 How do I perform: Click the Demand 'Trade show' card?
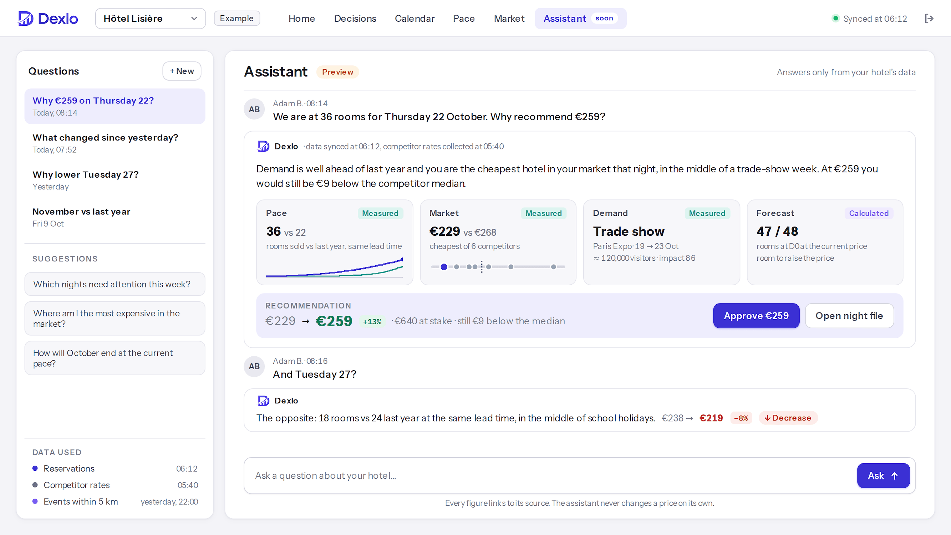pyautogui.click(x=662, y=242)
